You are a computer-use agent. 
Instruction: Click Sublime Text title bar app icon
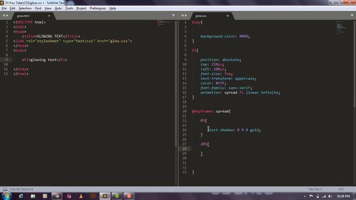(x=2, y=3)
